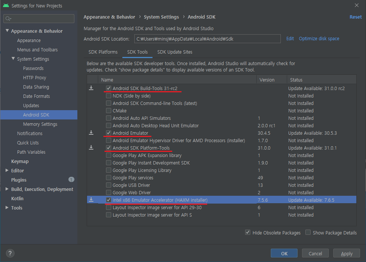Click the download icon beside Android Emulator
Image resolution: width=366 pixels, height=262 pixels.
coord(91,132)
